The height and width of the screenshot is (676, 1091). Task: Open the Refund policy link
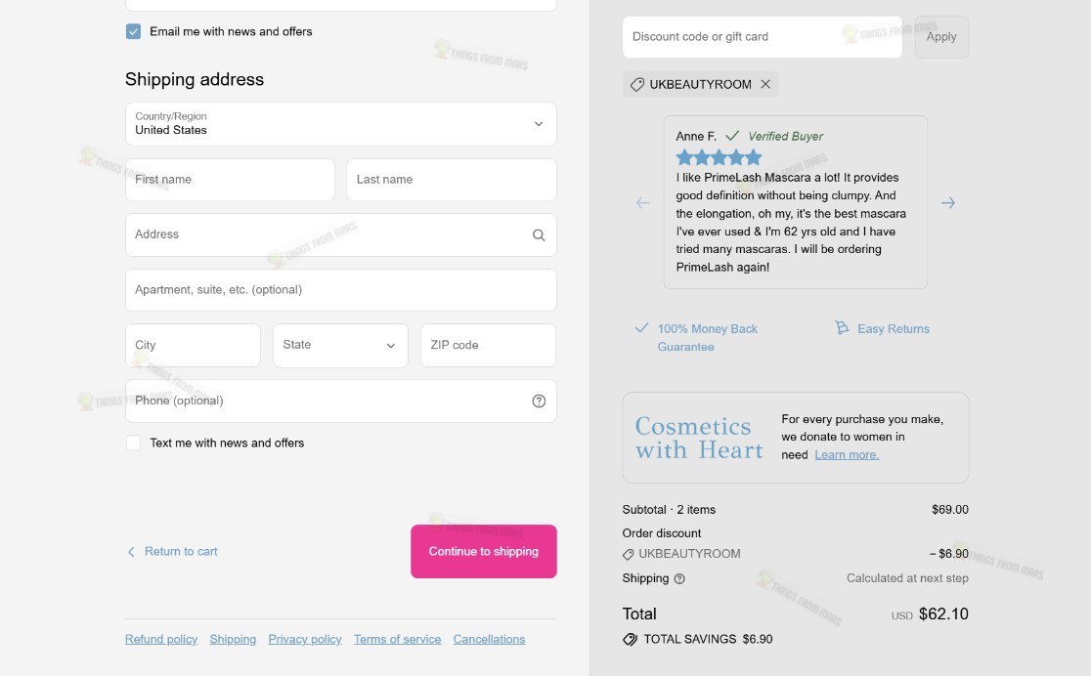point(161,639)
